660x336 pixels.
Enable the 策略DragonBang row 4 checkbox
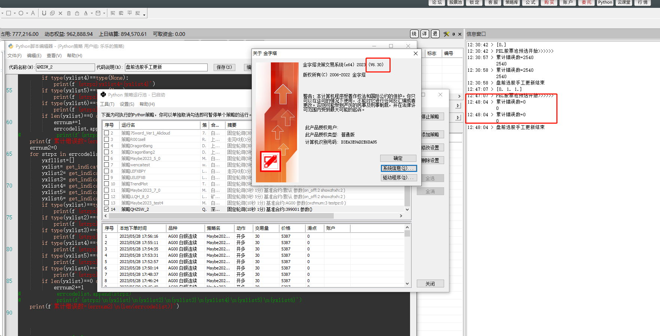click(x=107, y=146)
